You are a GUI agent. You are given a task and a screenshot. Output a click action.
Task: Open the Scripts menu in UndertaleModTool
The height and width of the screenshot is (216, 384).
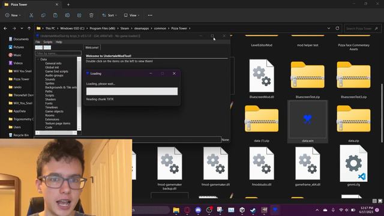pos(48,42)
